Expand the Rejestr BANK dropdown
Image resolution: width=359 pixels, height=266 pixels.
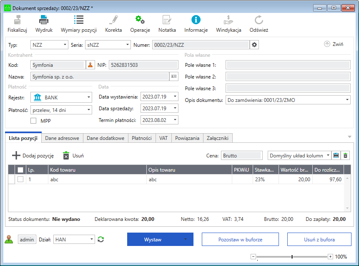(88, 97)
